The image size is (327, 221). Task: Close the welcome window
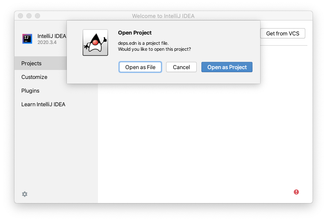tap(20, 16)
